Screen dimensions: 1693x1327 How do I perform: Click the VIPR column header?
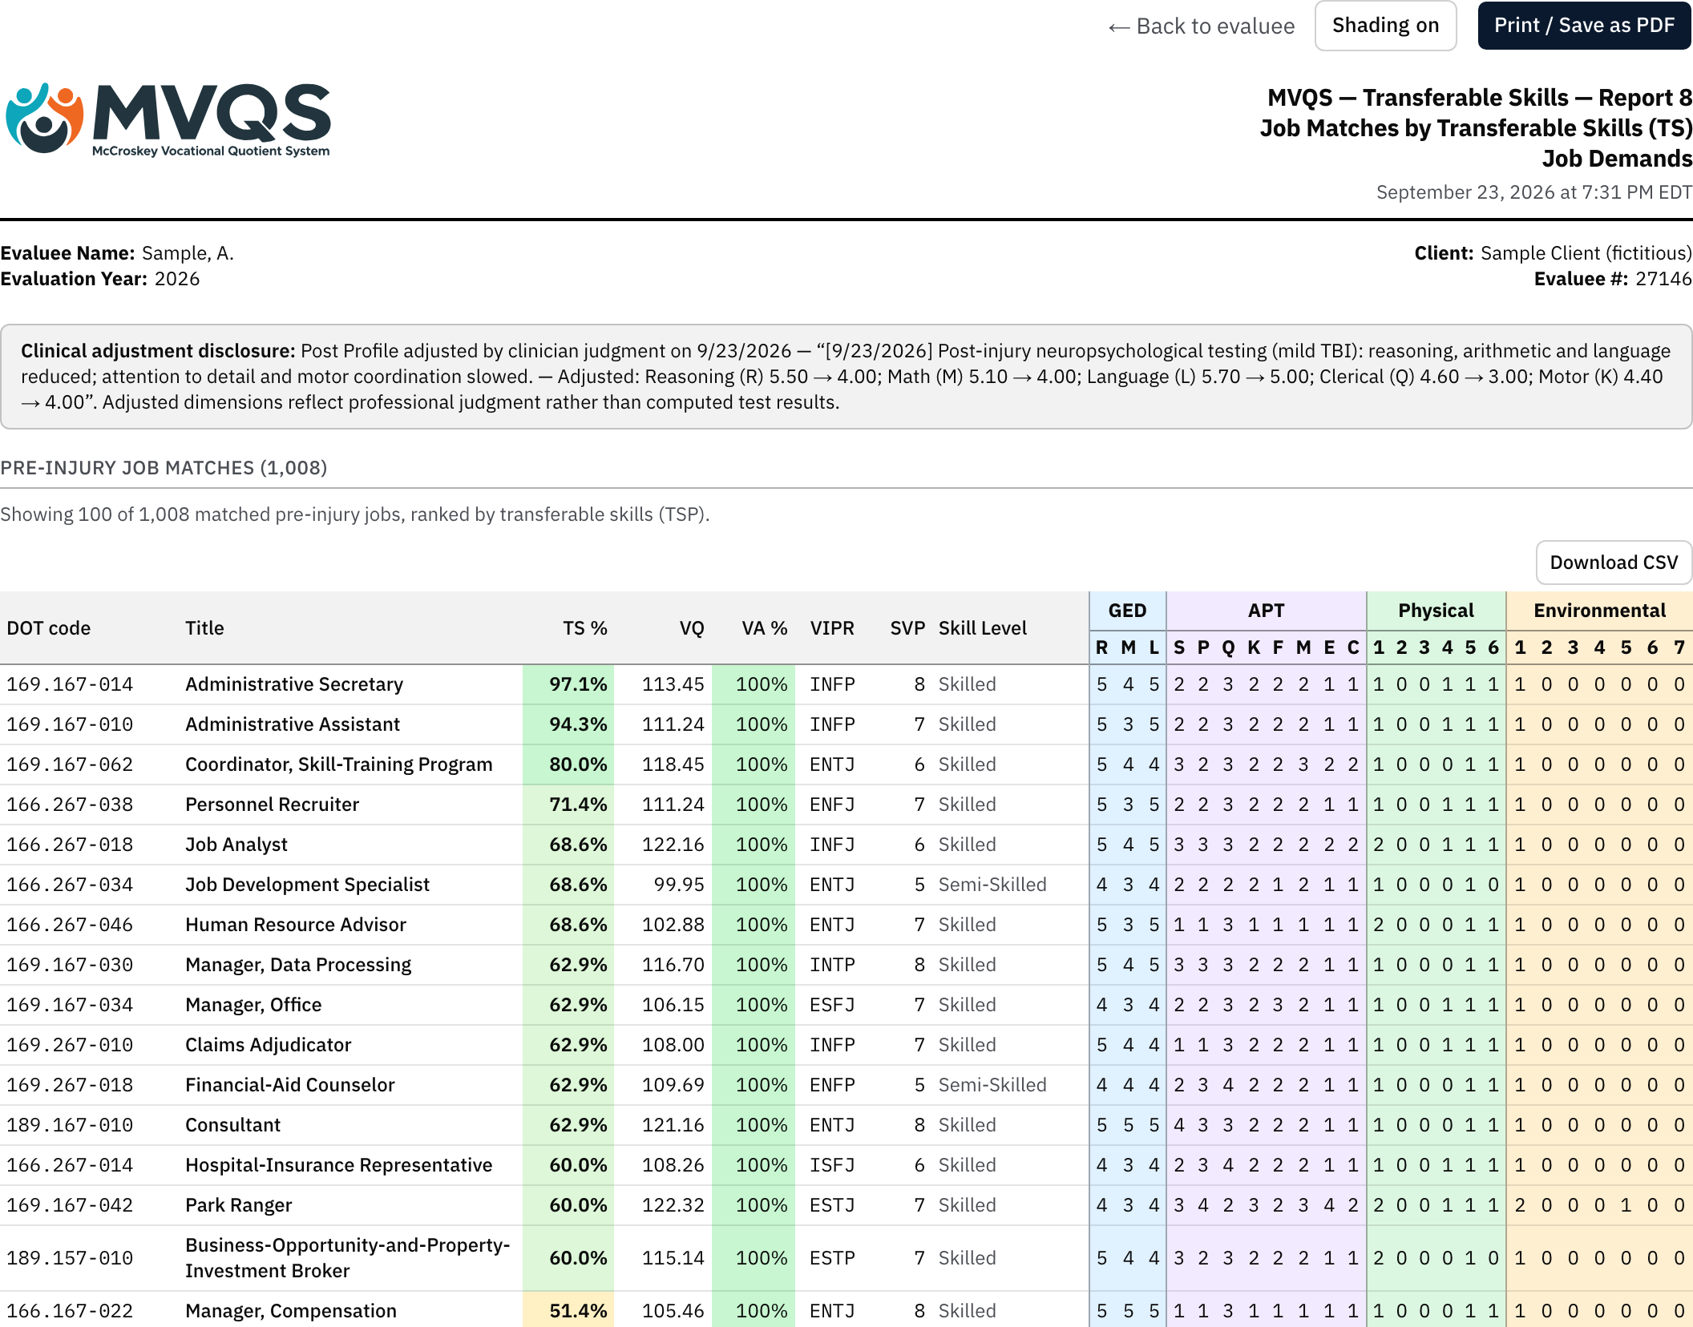(831, 628)
